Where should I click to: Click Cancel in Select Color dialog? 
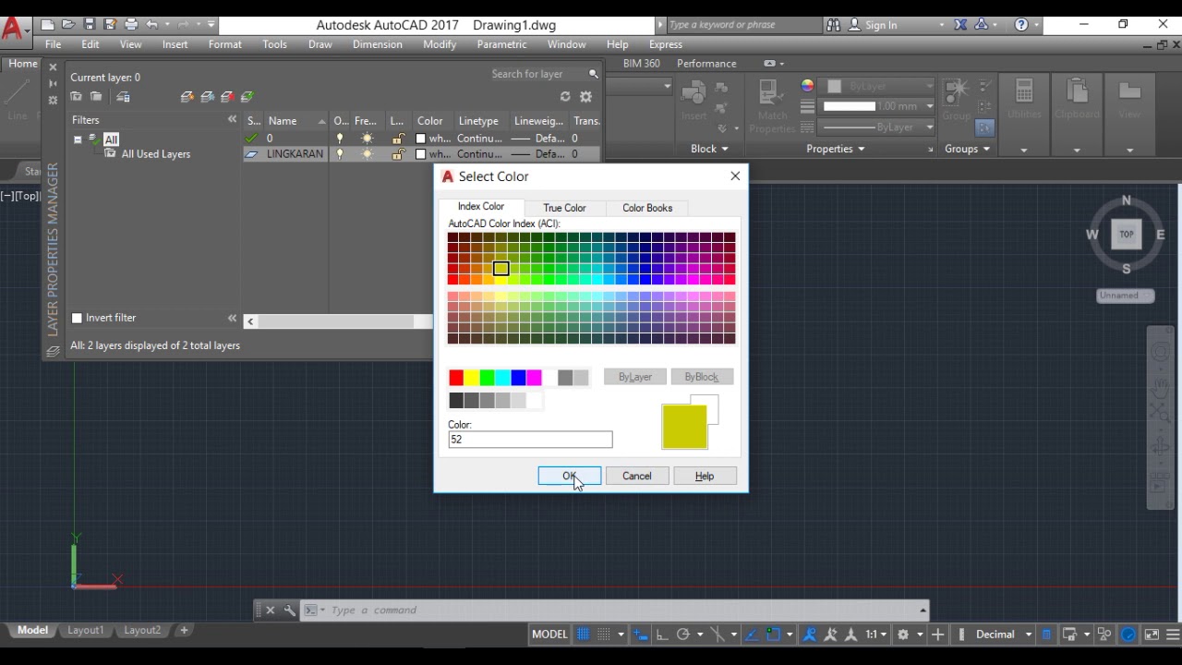(x=636, y=476)
